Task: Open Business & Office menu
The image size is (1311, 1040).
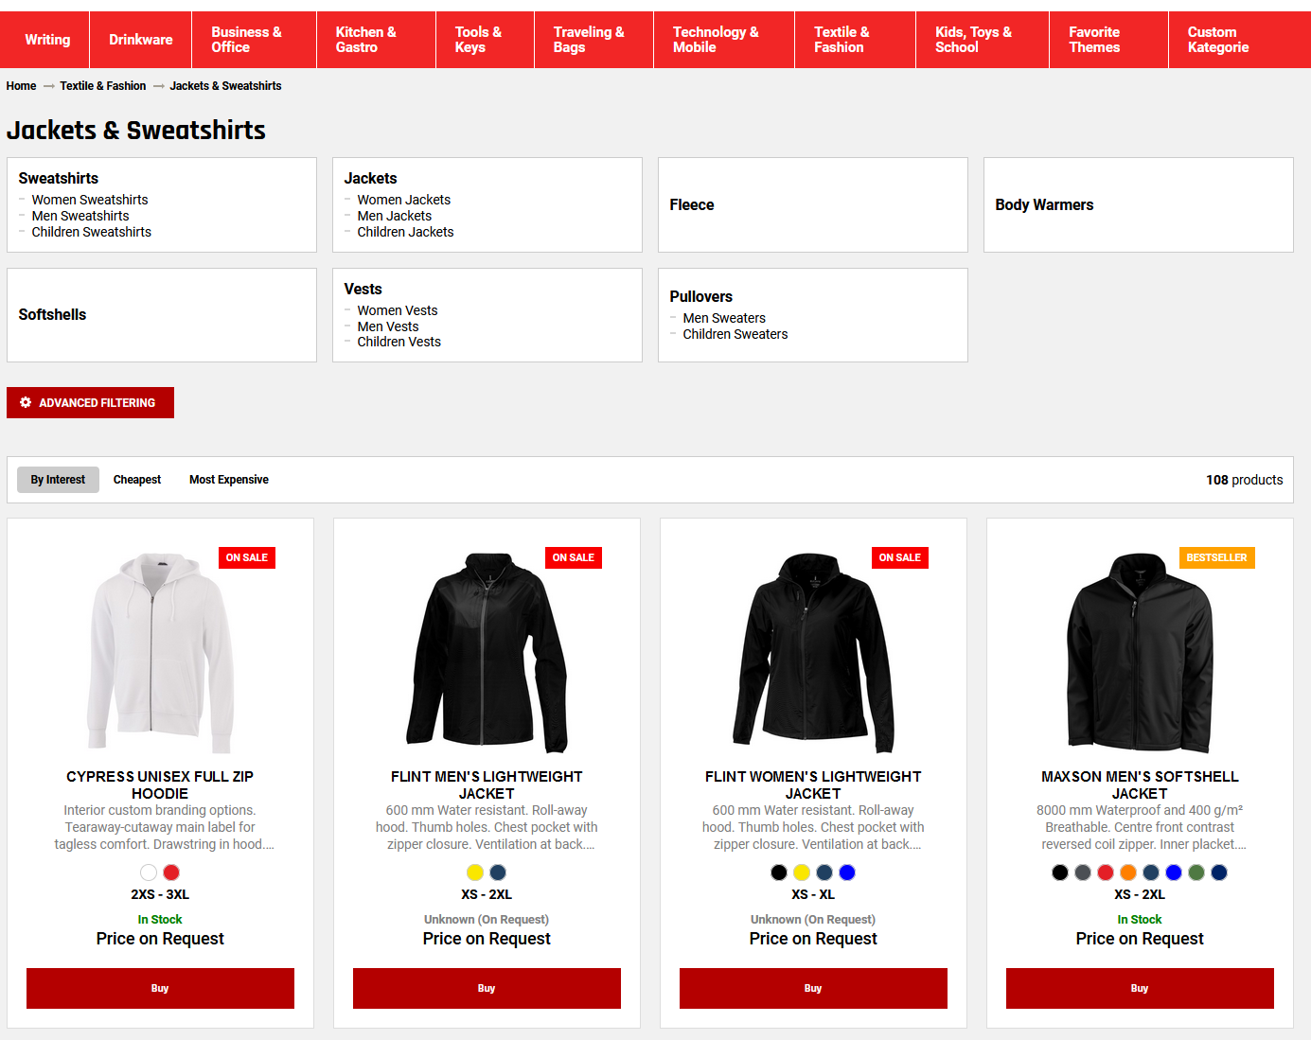Action: pos(254,40)
